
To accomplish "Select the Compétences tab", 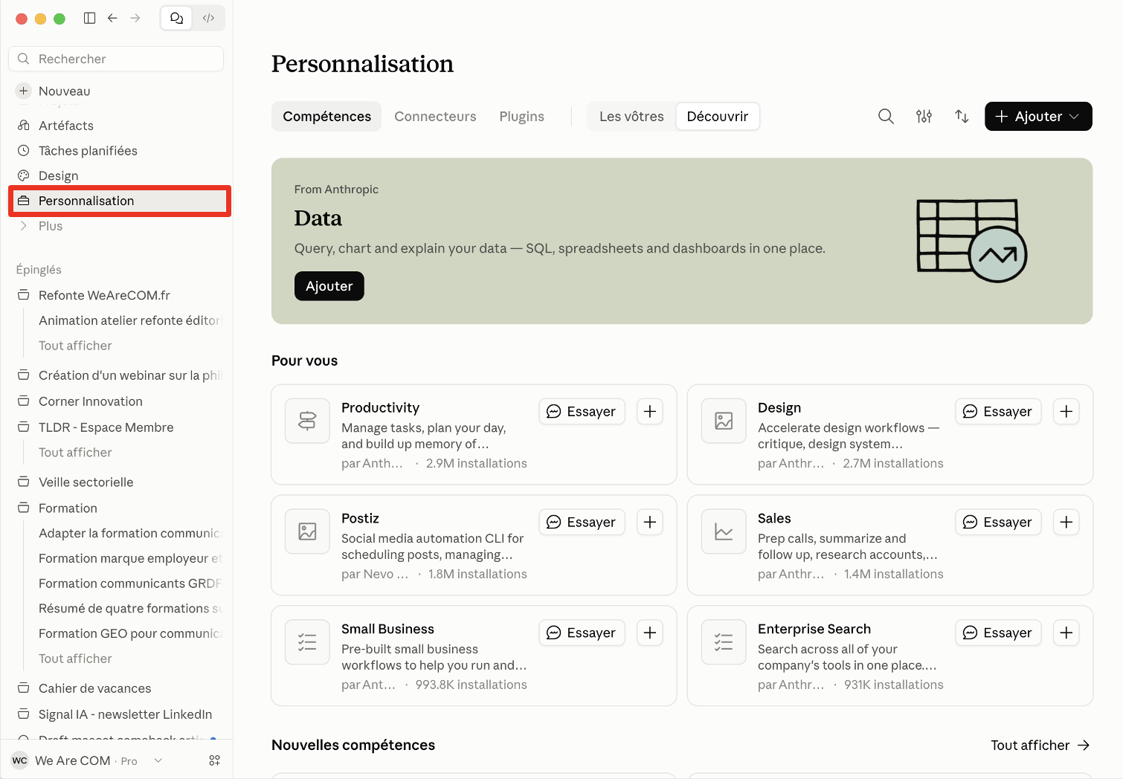I will click(x=326, y=117).
